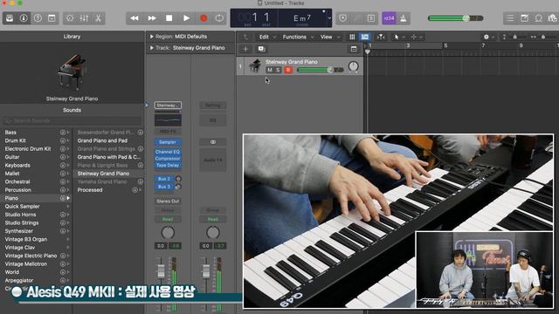Click the Bus 2 send slot
Screen dimensions: 559x314
click(164, 179)
